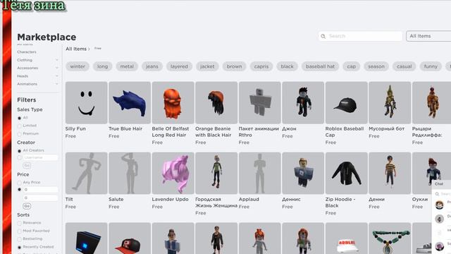Filter by the jeans tag
The height and width of the screenshot is (254, 451).
click(x=152, y=66)
